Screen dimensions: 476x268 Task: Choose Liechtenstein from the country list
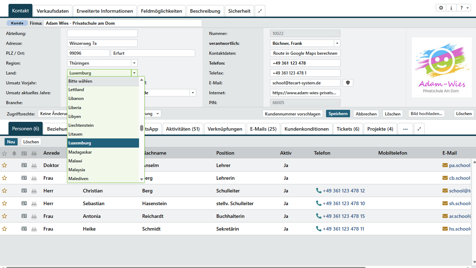pyautogui.click(x=103, y=125)
